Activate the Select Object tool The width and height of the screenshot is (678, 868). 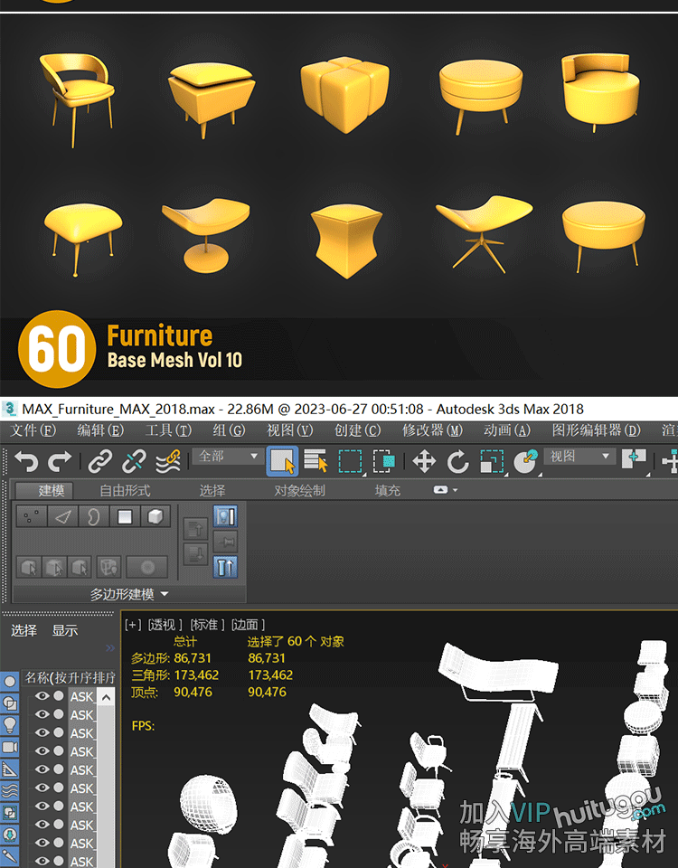[x=282, y=461]
